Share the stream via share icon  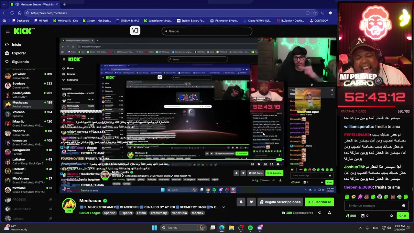pos(319,213)
